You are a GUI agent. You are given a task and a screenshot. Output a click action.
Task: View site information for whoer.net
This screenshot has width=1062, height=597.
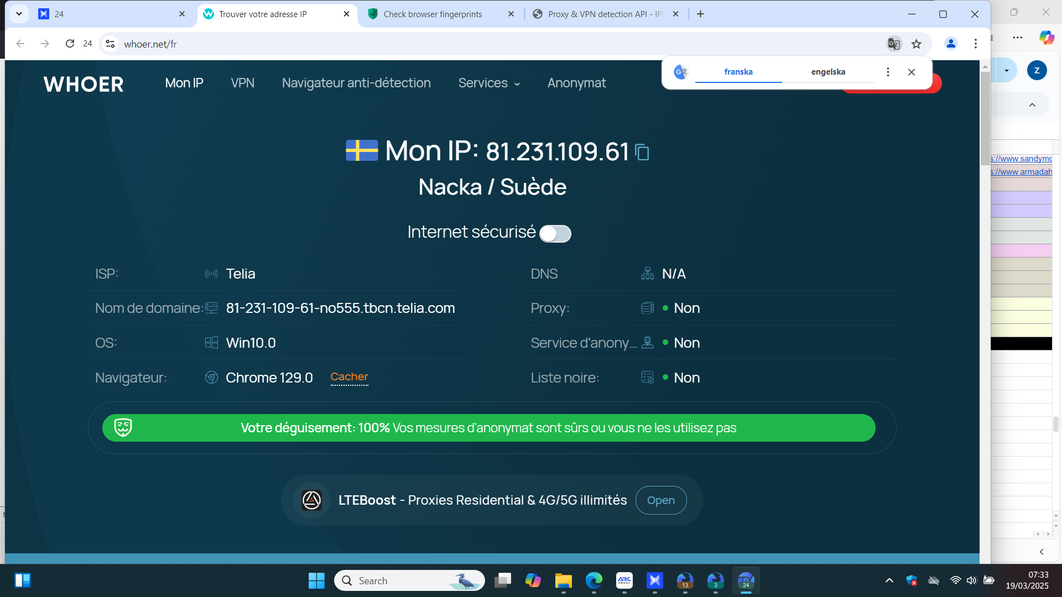pos(110,44)
